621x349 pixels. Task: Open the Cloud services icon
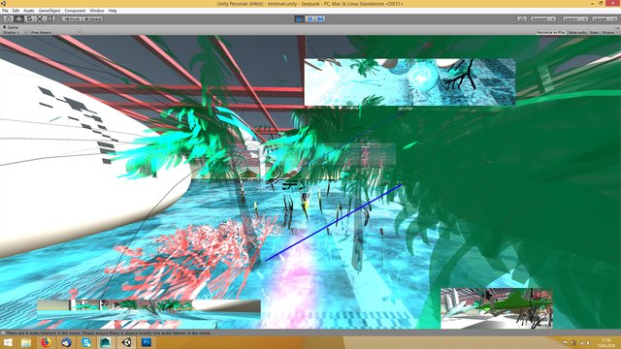[x=522, y=19]
